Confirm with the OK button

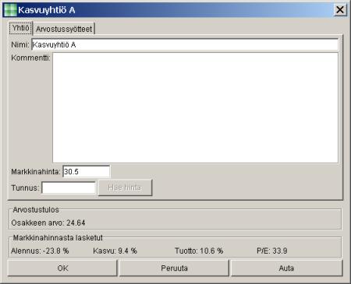pos(62,268)
